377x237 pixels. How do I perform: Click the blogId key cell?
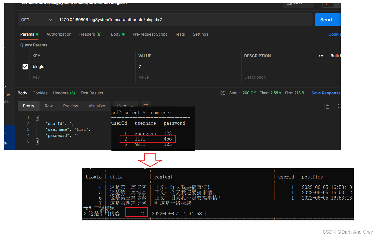click(x=83, y=67)
